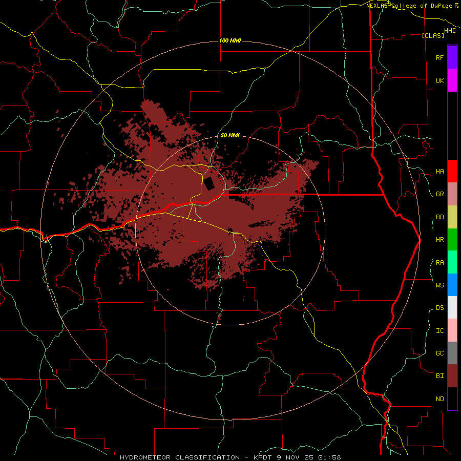Click the 50 NMI range ring label
Screen dimensions: 461x461
click(x=230, y=135)
